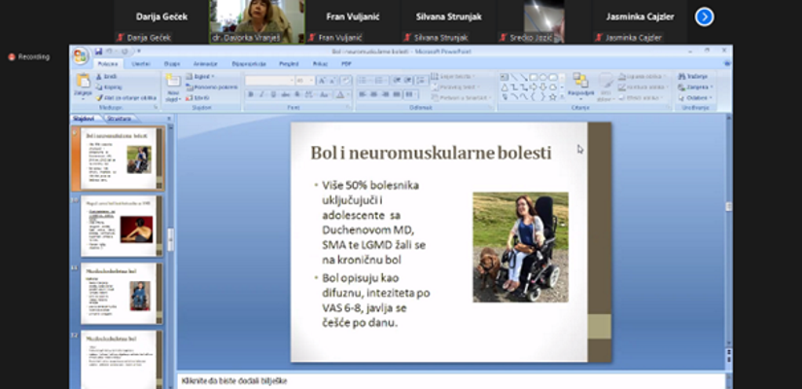This screenshot has width=802, height=389.
Task: Click the decrease indent icon
Action: pos(397,81)
